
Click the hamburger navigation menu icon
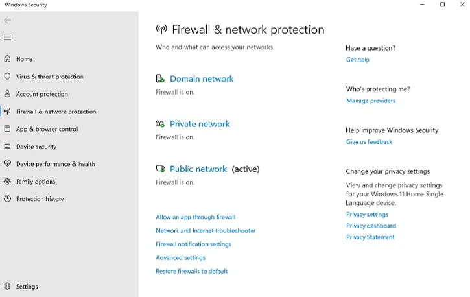click(8, 38)
